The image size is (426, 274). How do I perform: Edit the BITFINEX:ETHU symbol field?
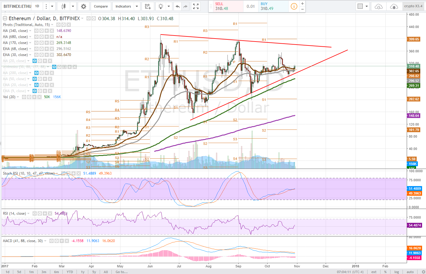coord(17,6)
